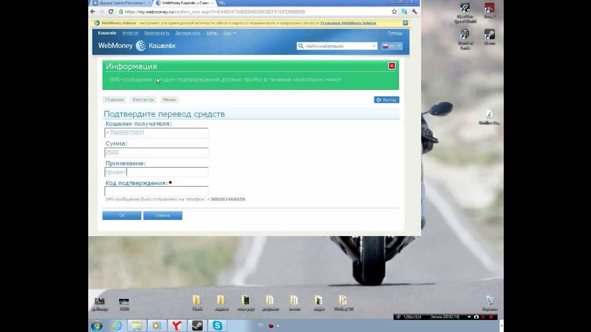The width and height of the screenshot is (591, 332).
Task: Open Windows Explorer from taskbar
Action: tap(137, 326)
